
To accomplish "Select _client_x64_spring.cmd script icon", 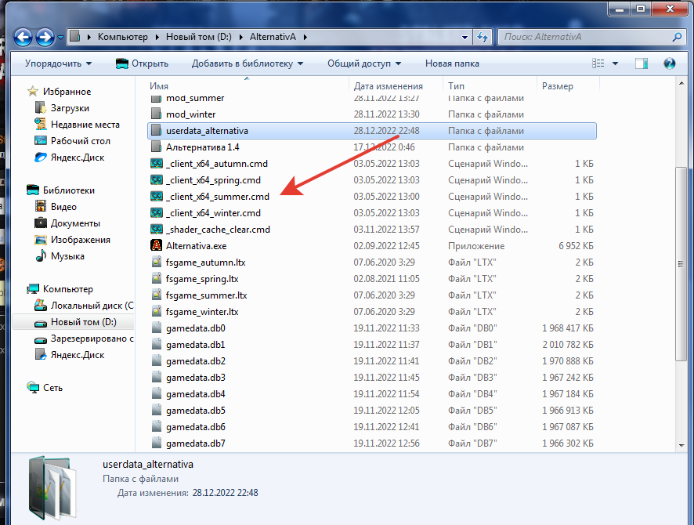I will point(156,180).
